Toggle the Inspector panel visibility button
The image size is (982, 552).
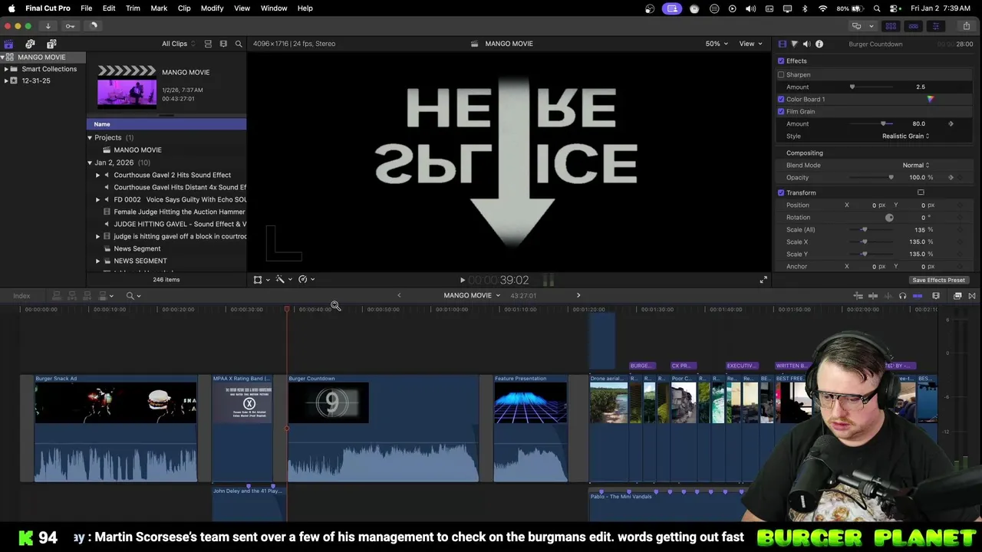[x=935, y=26]
